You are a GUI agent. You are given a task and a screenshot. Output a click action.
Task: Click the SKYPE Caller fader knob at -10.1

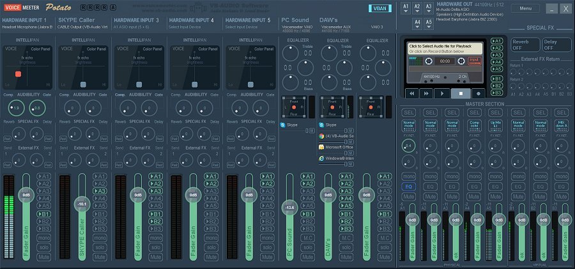point(82,204)
